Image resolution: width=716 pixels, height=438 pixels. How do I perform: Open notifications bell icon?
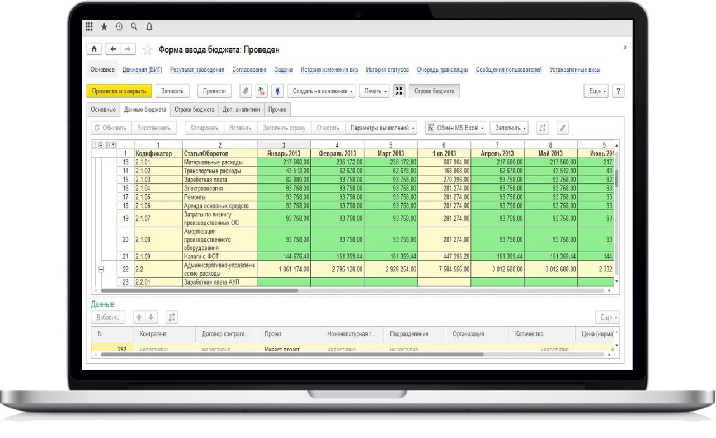click(149, 27)
